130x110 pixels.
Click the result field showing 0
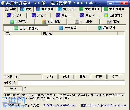click(46, 89)
